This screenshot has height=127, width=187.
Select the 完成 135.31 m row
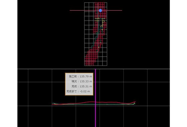[82, 87]
